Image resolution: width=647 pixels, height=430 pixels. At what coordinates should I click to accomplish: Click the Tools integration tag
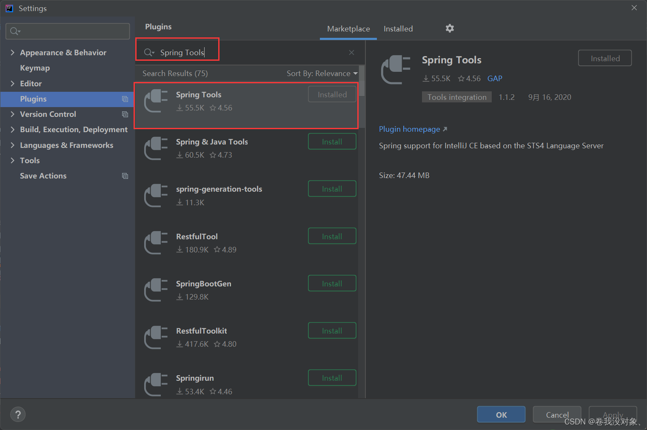457,97
